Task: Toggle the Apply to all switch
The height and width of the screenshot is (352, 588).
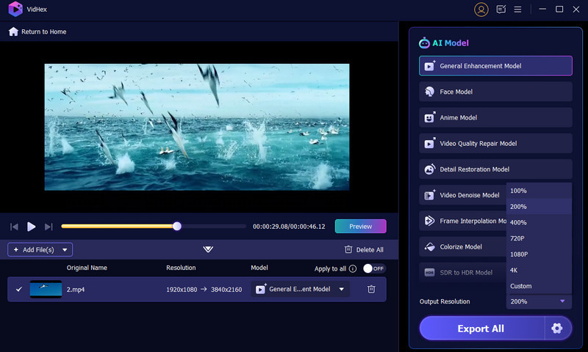Action: (x=373, y=268)
